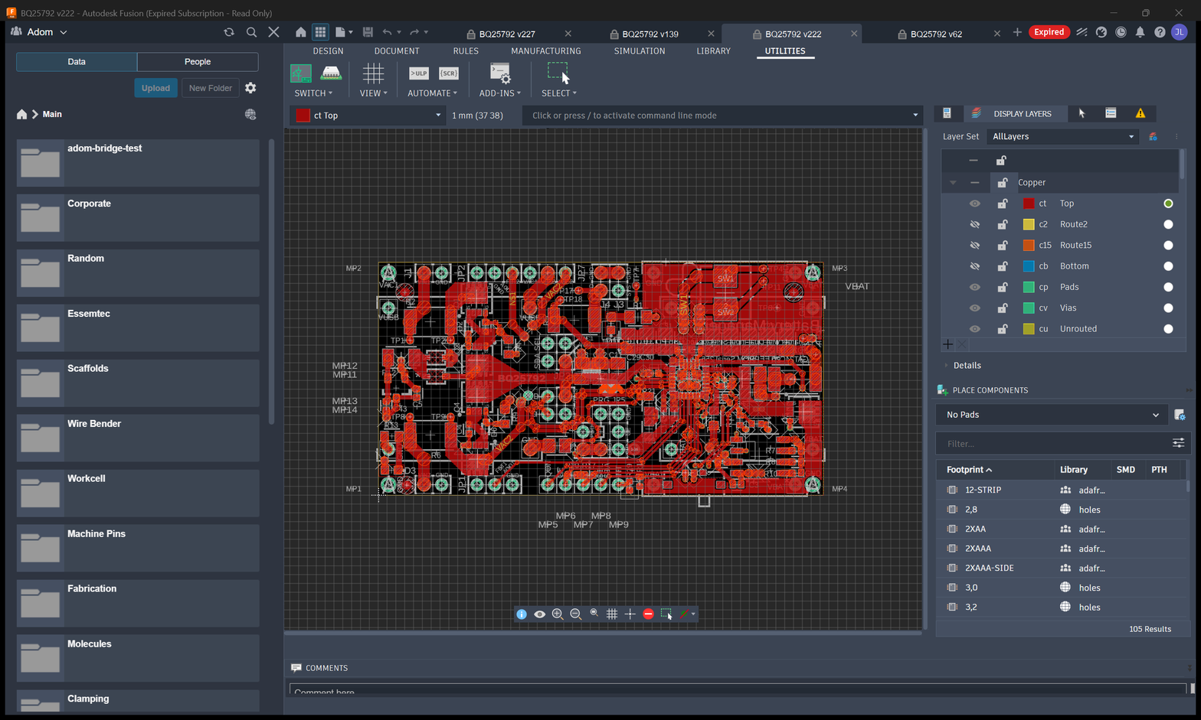This screenshot has height=720, width=1201.
Task: Click the eye visibility icon in navigation bar
Action: [x=540, y=614]
